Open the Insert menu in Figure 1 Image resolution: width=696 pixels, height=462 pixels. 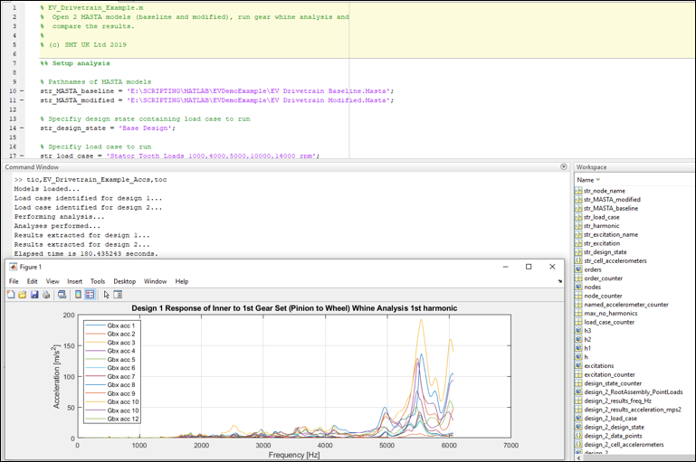click(75, 281)
